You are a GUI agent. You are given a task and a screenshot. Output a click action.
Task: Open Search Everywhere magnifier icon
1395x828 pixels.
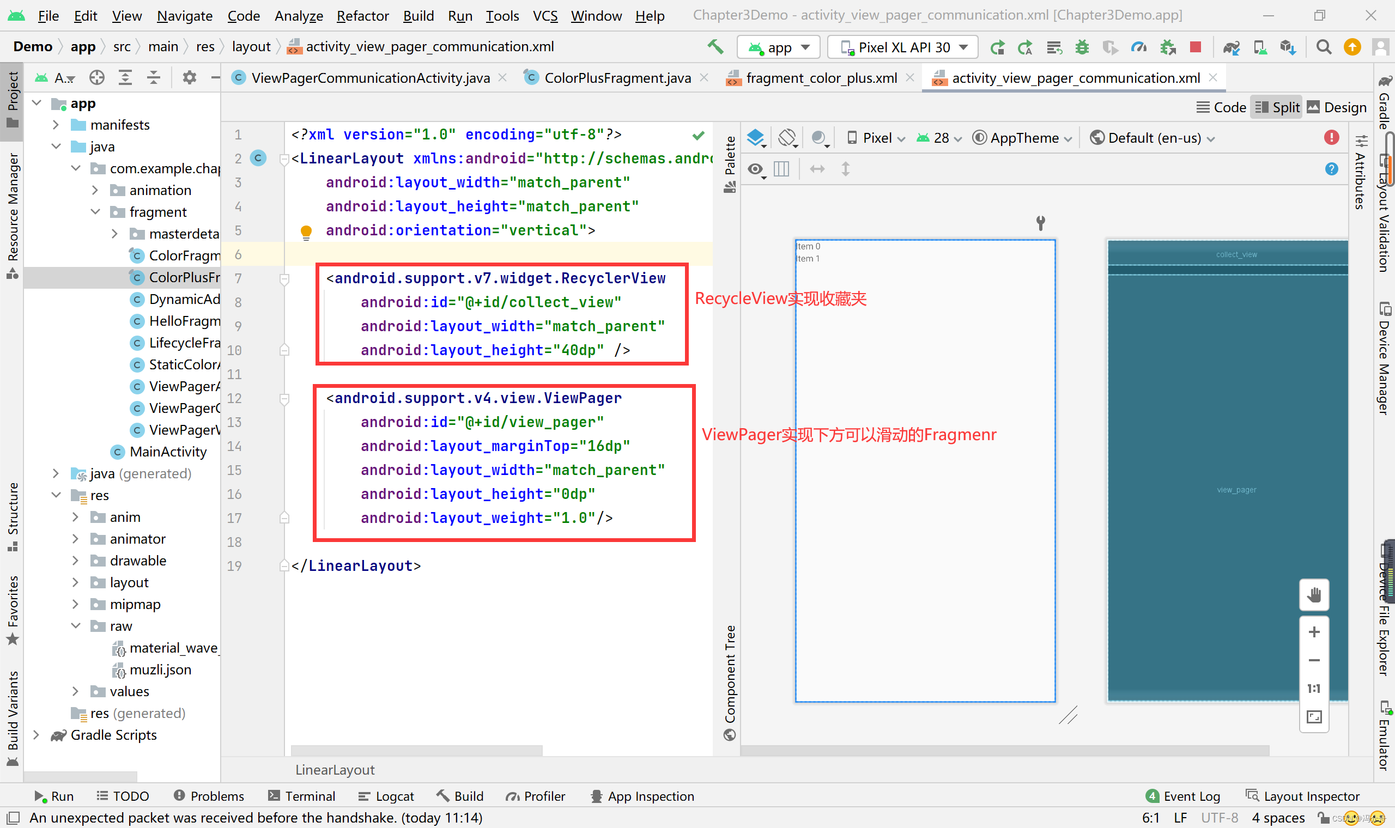tap(1324, 47)
